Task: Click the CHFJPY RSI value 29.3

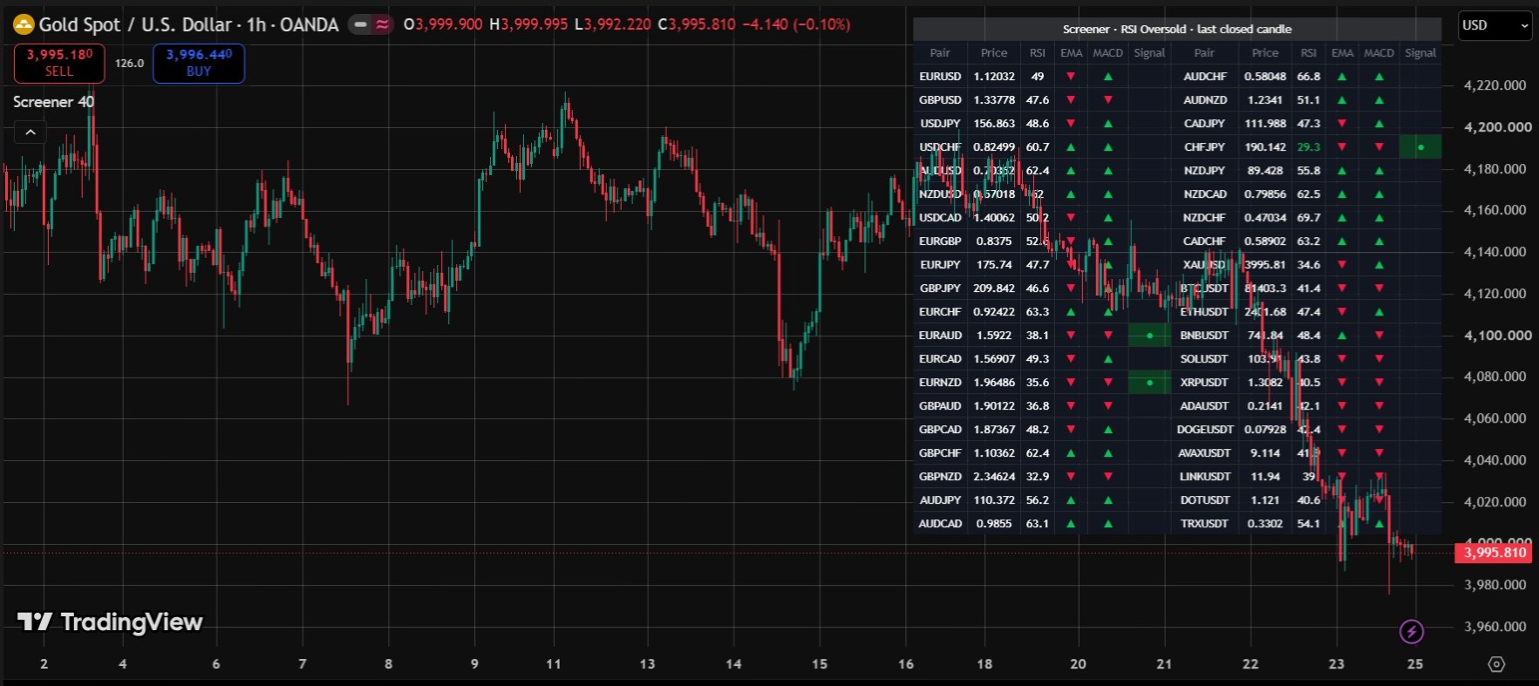Action: 1308,147
